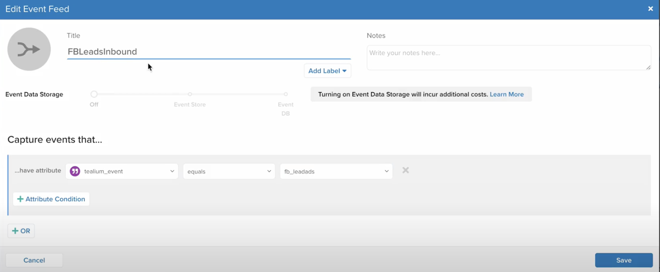
Task: Set Event Data Storage to Off
Action: point(94,94)
